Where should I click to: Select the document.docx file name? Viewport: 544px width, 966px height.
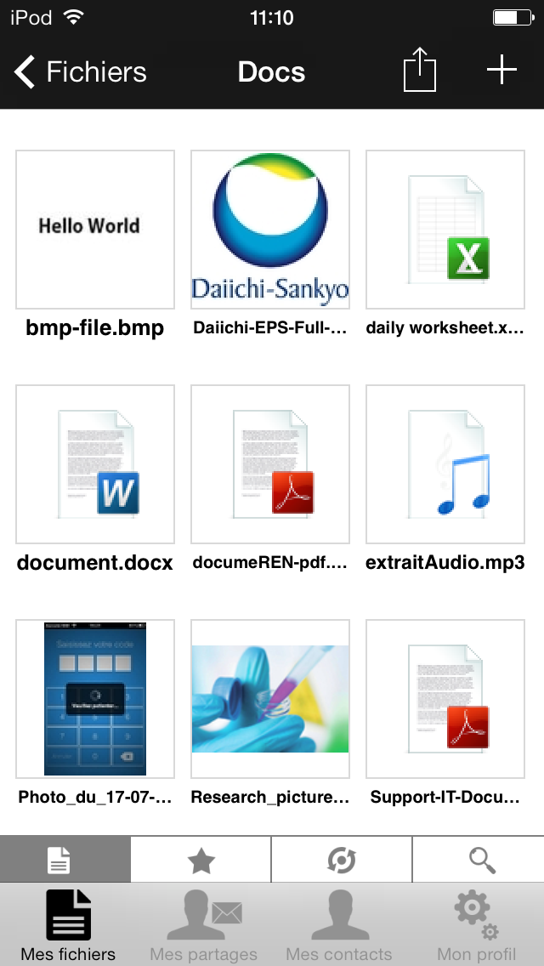95,562
